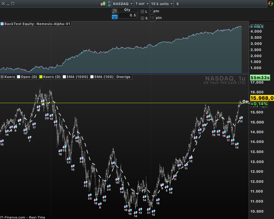Open trading settings with the wrench icon
This screenshot has width=274, height=219.
114,11
